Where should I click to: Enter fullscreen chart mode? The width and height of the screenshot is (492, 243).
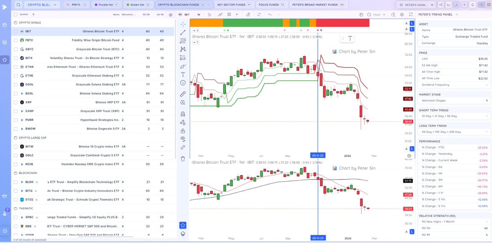[411, 14]
